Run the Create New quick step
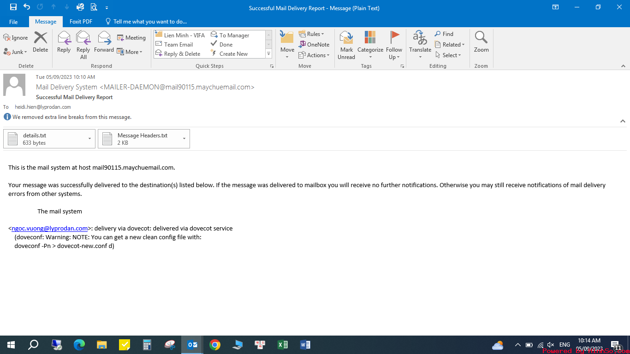630x354 pixels. tap(229, 54)
